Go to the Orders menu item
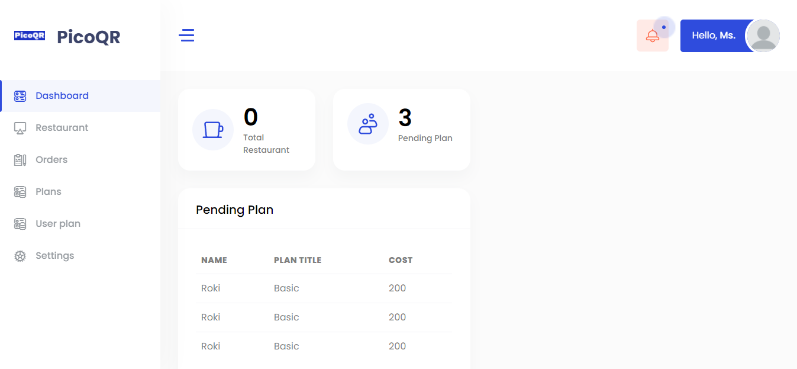This screenshot has height=369, width=797. pos(51,160)
